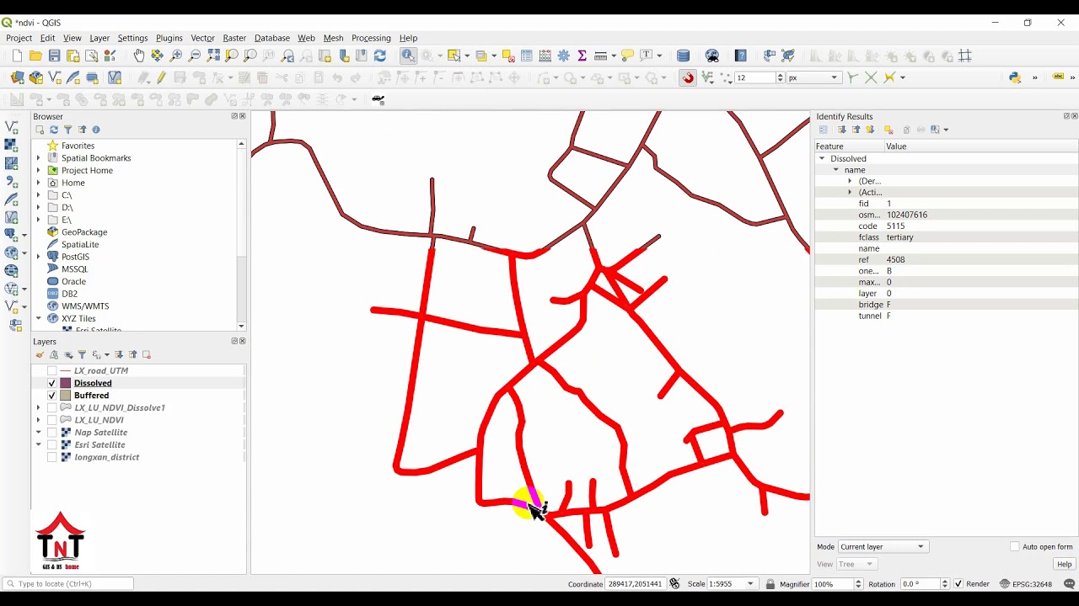Open the Scale dropdown
This screenshot has width=1079, height=606.
(751, 583)
